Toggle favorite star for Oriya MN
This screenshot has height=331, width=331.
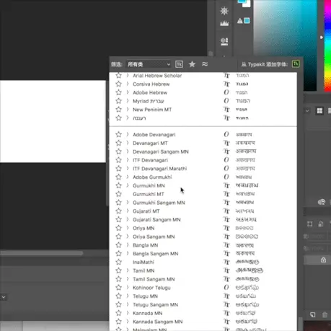click(x=118, y=228)
